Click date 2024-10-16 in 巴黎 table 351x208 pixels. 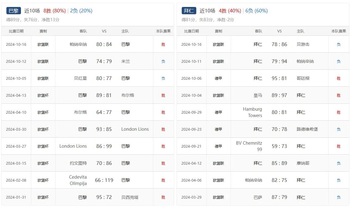pos(16,44)
